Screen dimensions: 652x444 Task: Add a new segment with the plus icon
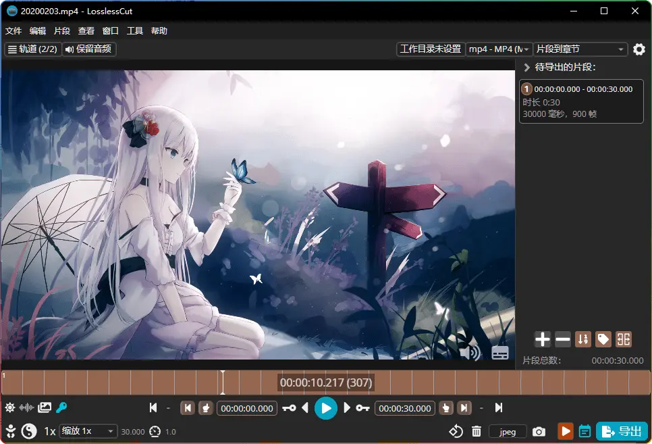pyautogui.click(x=543, y=339)
